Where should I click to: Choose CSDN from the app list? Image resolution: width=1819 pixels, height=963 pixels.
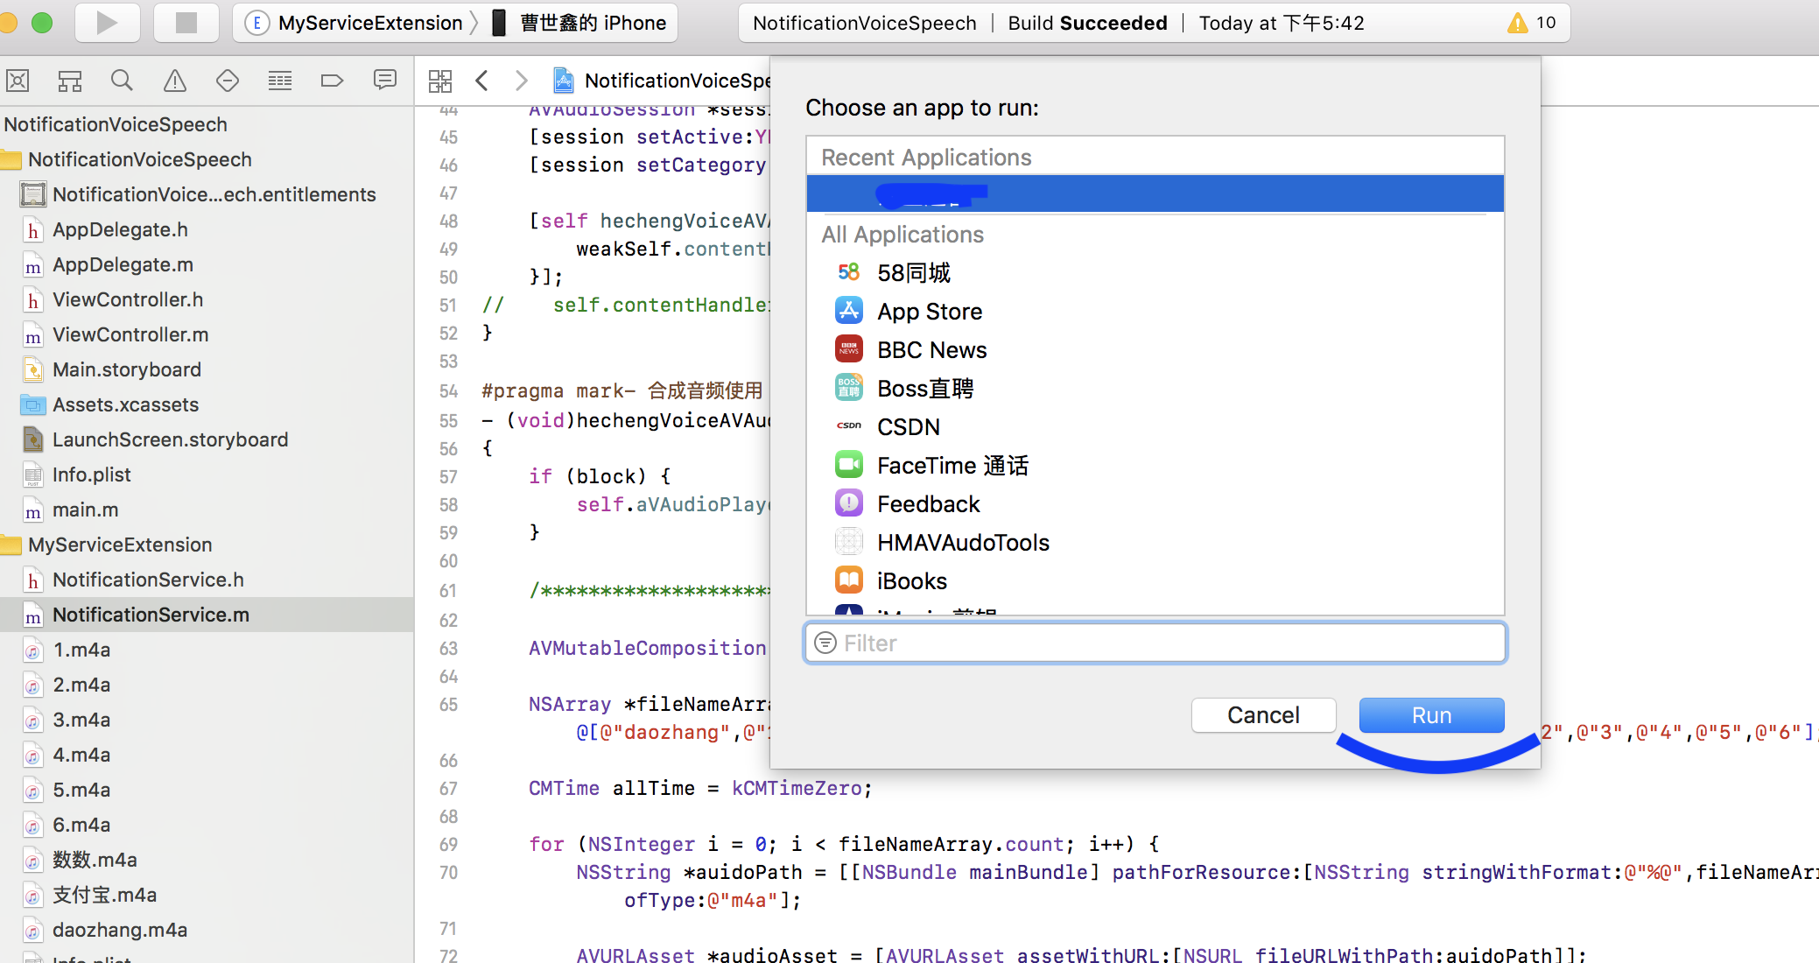[1155, 427]
